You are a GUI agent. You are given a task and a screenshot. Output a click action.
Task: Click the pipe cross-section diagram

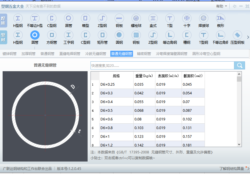[45, 116]
